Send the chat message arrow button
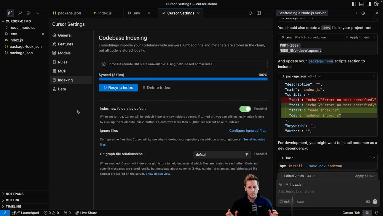Viewport: 383px width, 216px height. [x=375, y=201]
